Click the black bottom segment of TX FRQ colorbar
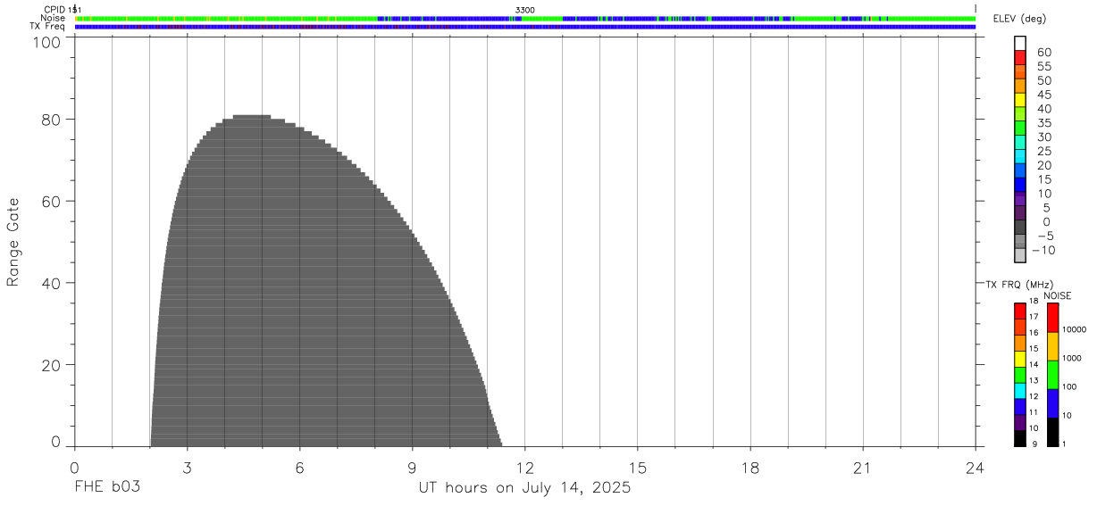This screenshot has height=506, width=1097. point(1020,439)
